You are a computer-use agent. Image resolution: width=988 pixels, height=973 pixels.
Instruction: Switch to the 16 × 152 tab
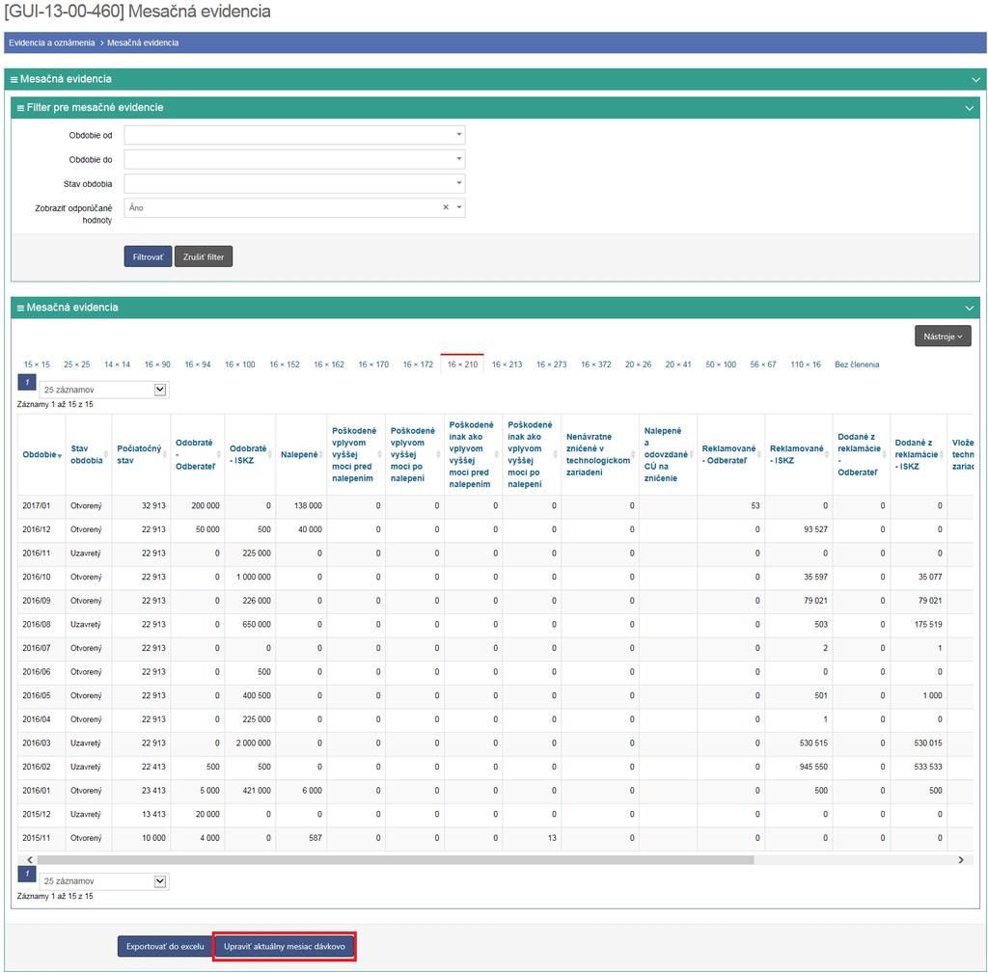[x=285, y=365]
